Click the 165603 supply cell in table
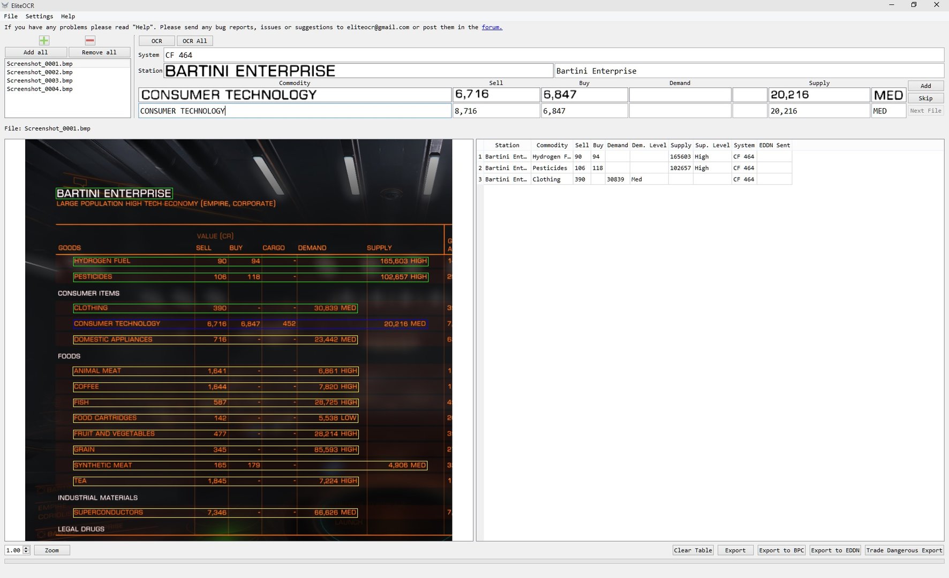 [x=681, y=157]
